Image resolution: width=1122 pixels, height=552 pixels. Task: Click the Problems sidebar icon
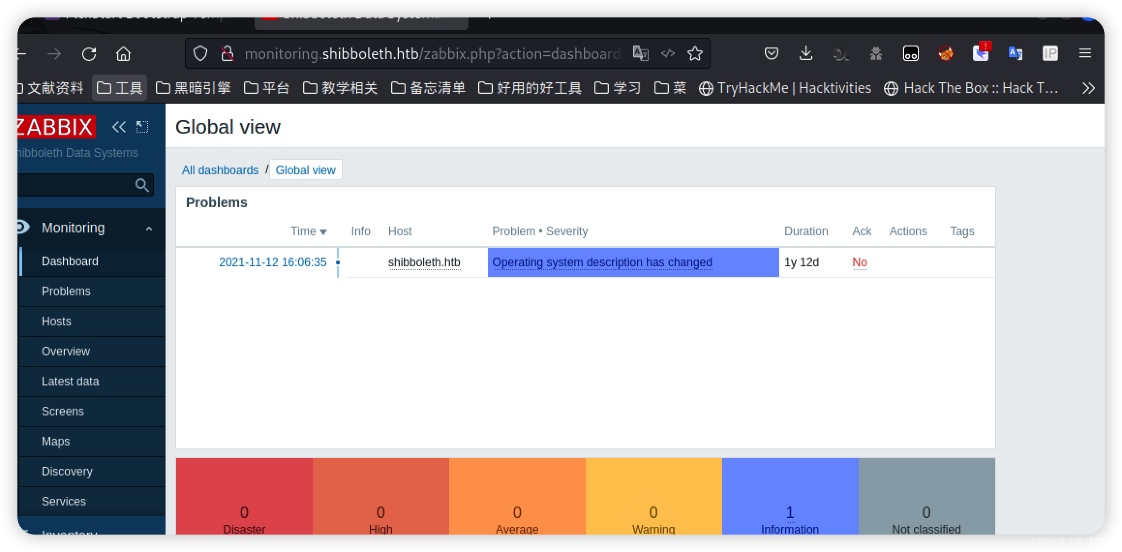click(x=66, y=291)
